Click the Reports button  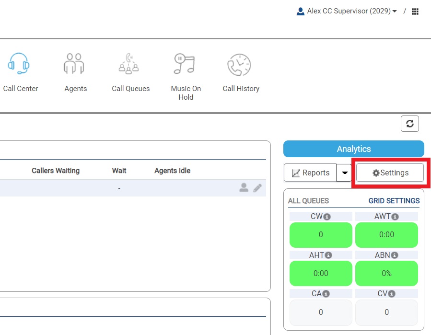coord(310,173)
